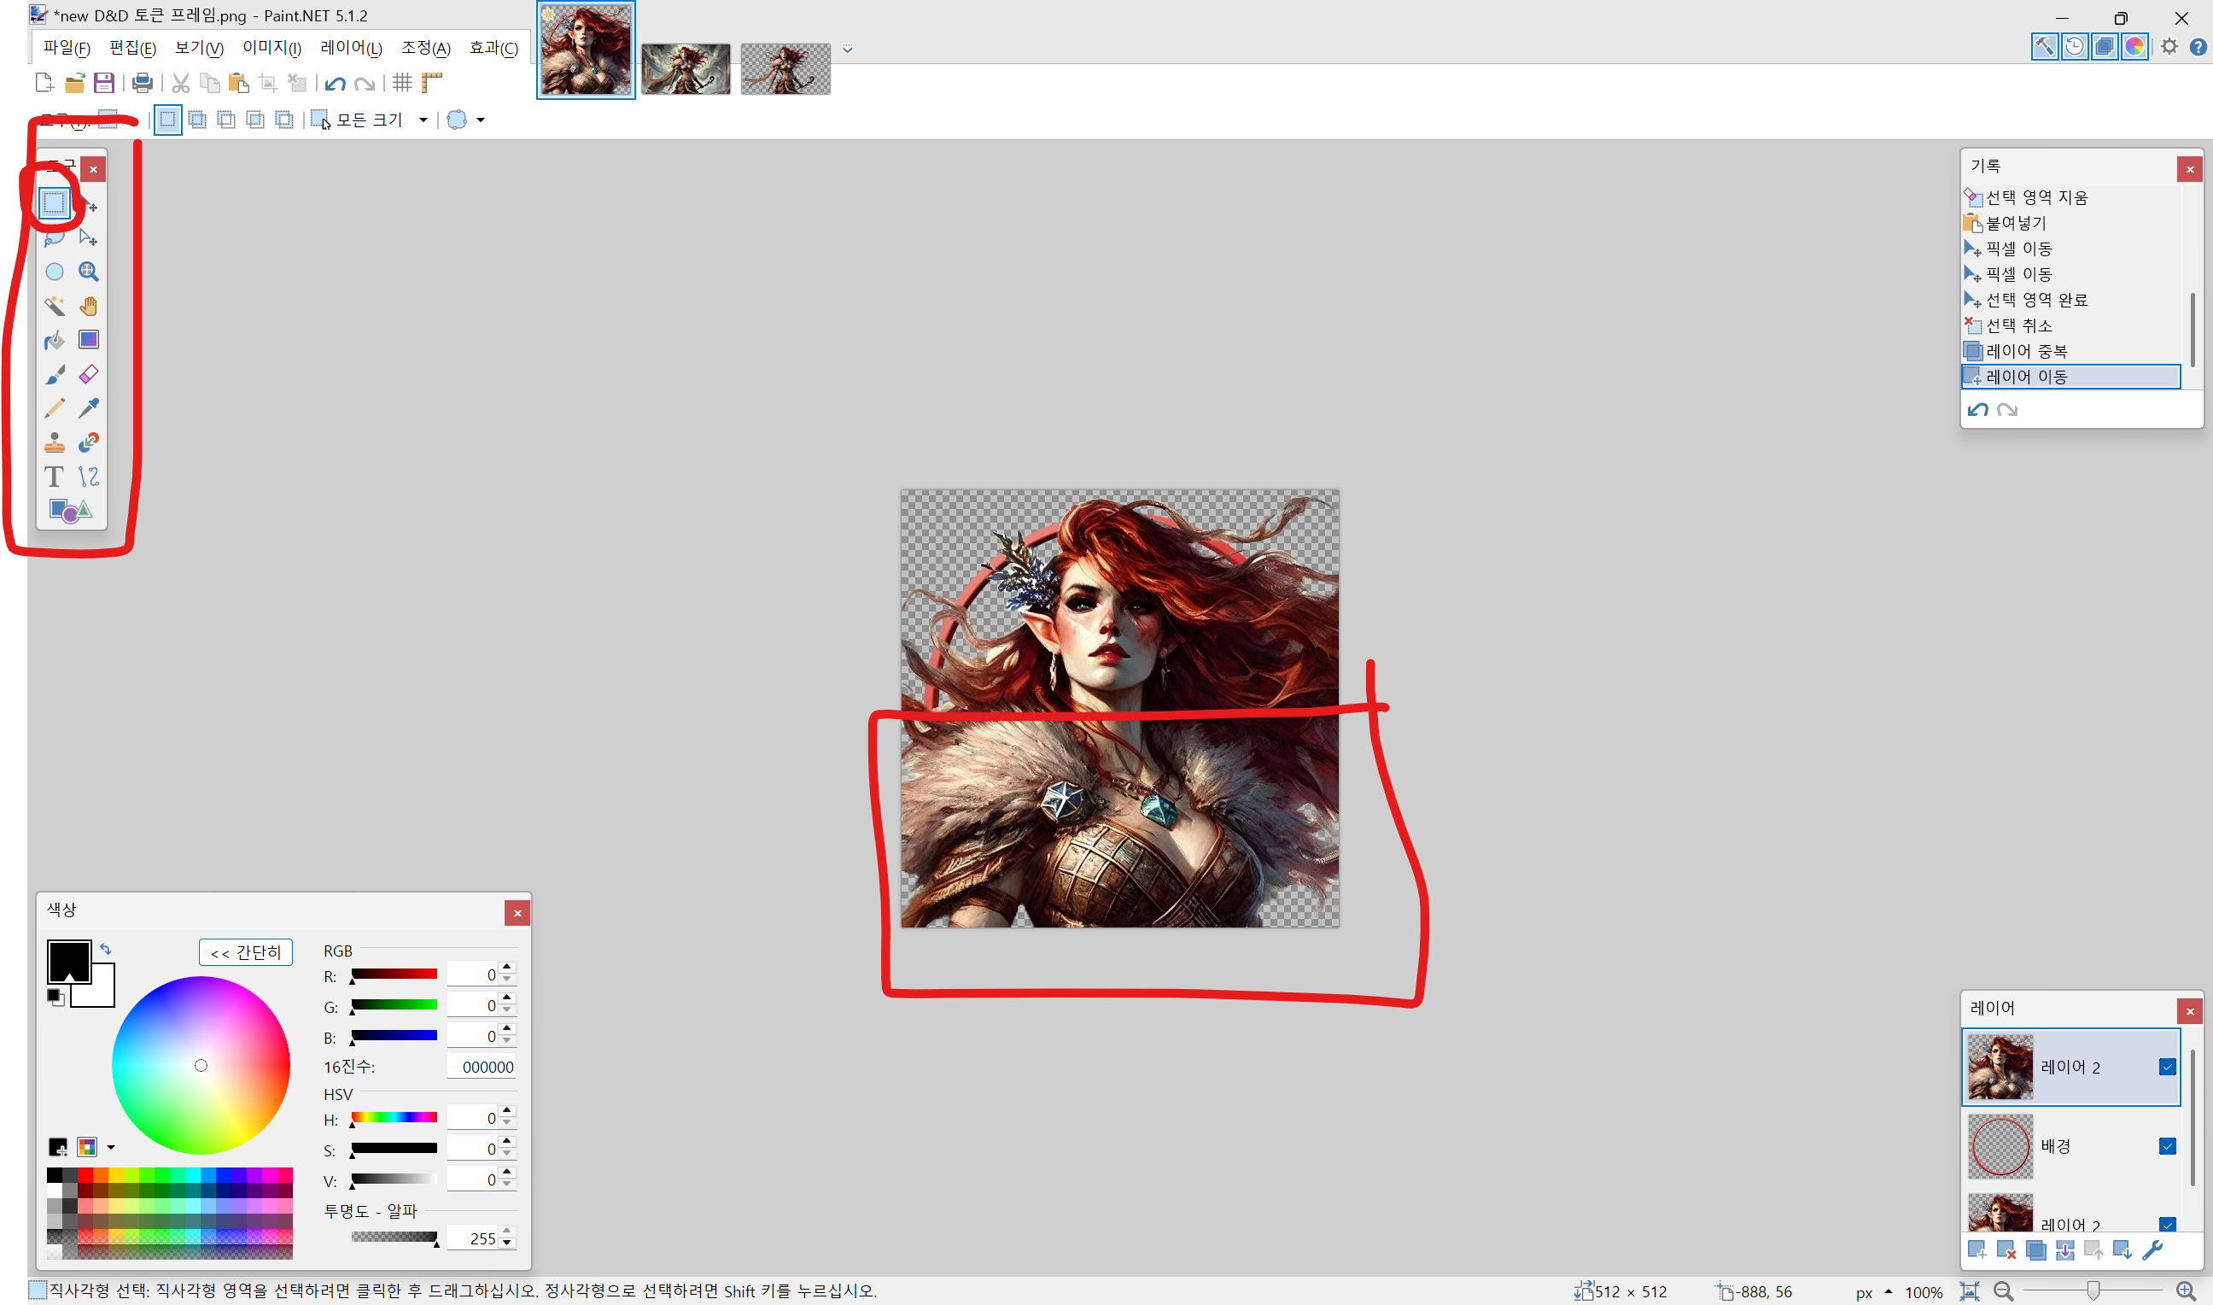Toggle the rulers display

431,83
